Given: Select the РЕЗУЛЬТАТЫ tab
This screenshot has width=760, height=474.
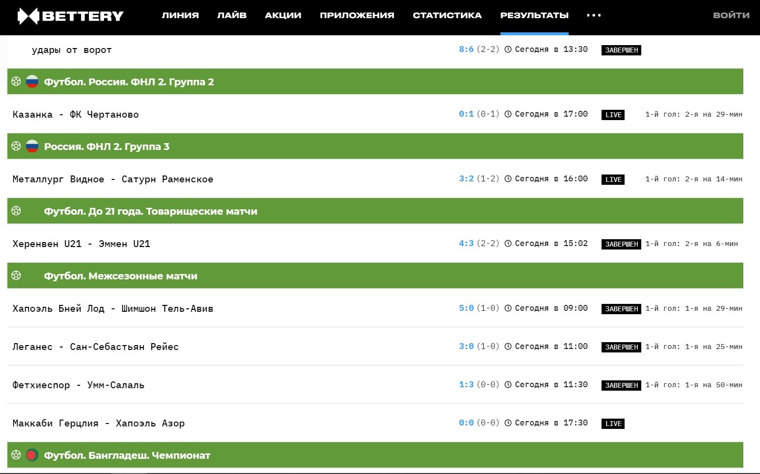Looking at the screenshot, I should click(534, 15).
